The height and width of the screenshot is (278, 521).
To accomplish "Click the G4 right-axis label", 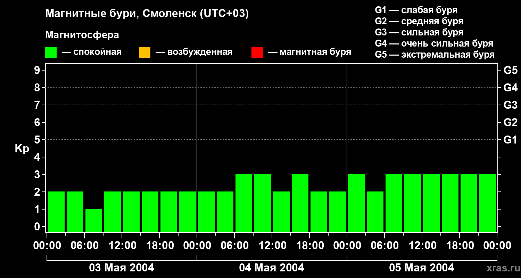I will (510, 88).
